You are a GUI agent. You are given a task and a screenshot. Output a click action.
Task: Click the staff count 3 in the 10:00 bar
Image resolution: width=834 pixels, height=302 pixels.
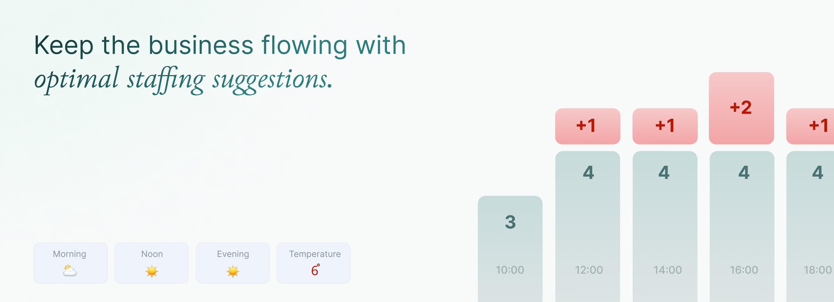[510, 222]
